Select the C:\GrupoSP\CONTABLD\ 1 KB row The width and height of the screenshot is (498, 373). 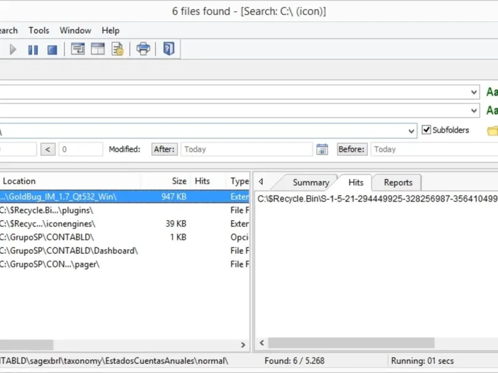[125, 237]
